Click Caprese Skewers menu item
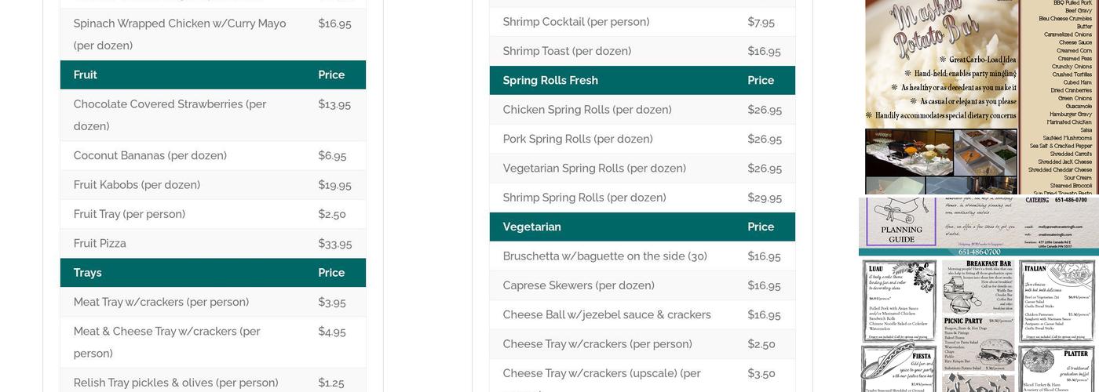This screenshot has width=1099, height=392. (578, 285)
